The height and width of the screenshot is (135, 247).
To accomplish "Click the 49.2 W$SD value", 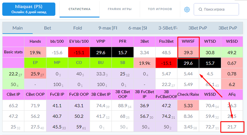I will coord(232,53).
